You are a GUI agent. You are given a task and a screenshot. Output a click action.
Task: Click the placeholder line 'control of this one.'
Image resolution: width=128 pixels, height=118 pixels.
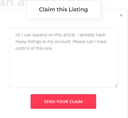[x=34, y=48]
